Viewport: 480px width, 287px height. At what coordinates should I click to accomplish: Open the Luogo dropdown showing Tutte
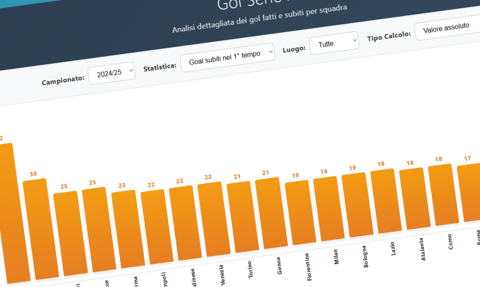[x=334, y=43]
